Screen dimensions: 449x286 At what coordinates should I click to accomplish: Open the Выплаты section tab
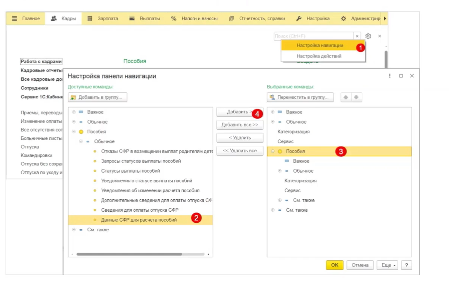tap(145, 18)
